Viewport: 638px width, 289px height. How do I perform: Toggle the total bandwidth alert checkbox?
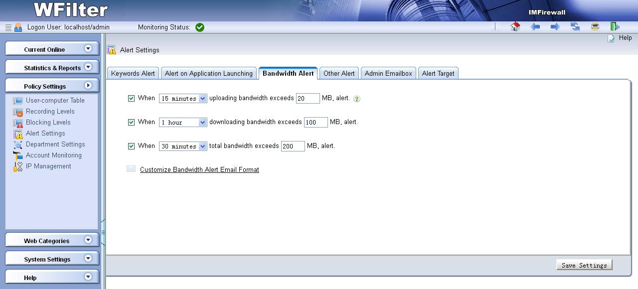coord(132,146)
